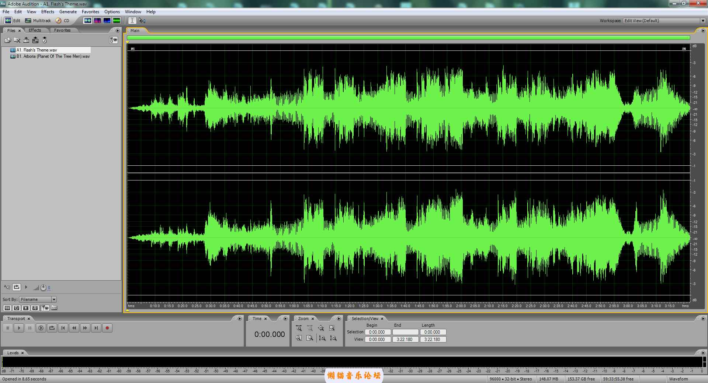Close the selected file in Files panel
Viewport: 708px width, 383px height.
pyautogui.click(x=17, y=40)
